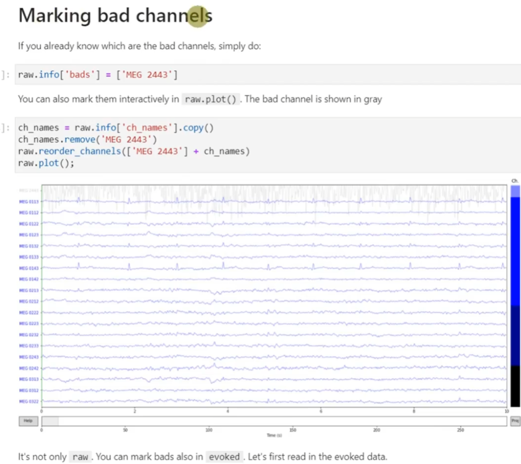
Task: Toggle the MEG 0122 channel label
Action: tap(29, 224)
